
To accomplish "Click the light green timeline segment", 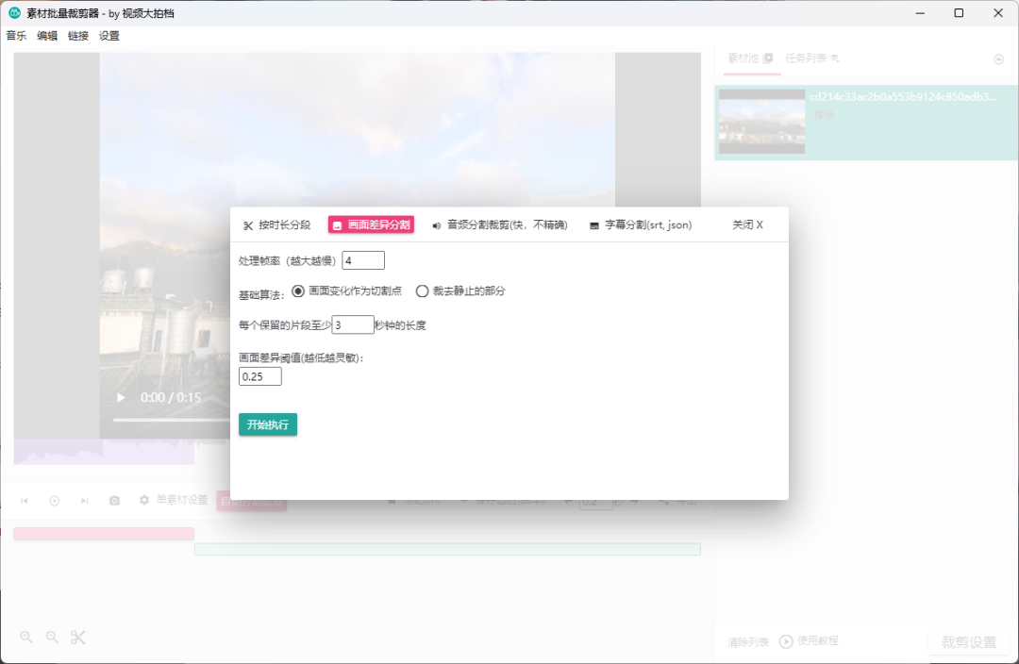I will tap(447, 550).
